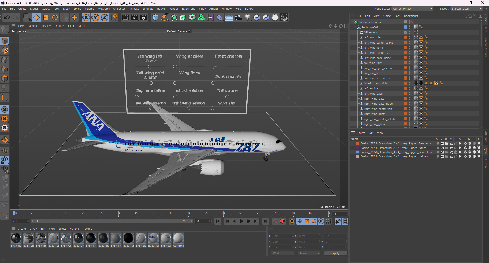Click the Apply button
Viewport: 489px width, 263px height.
(336, 253)
